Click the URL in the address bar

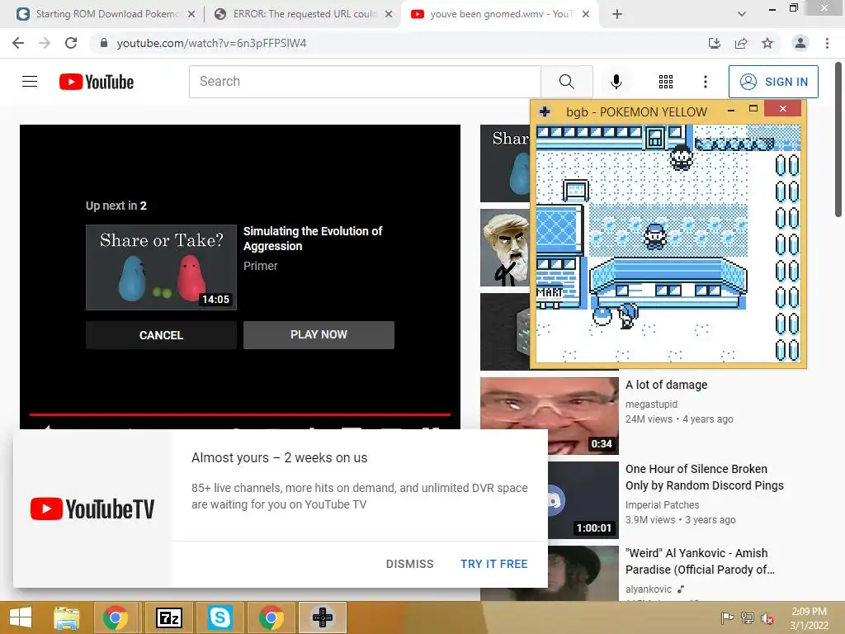click(x=211, y=43)
